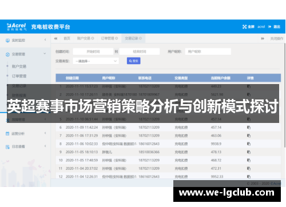This screenshot has width=286, height=207.
Task: Expand 运营分析 using its chevron arrow
Action: point(45,133)
